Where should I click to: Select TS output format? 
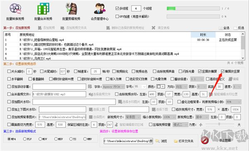(x=71, y=139)
